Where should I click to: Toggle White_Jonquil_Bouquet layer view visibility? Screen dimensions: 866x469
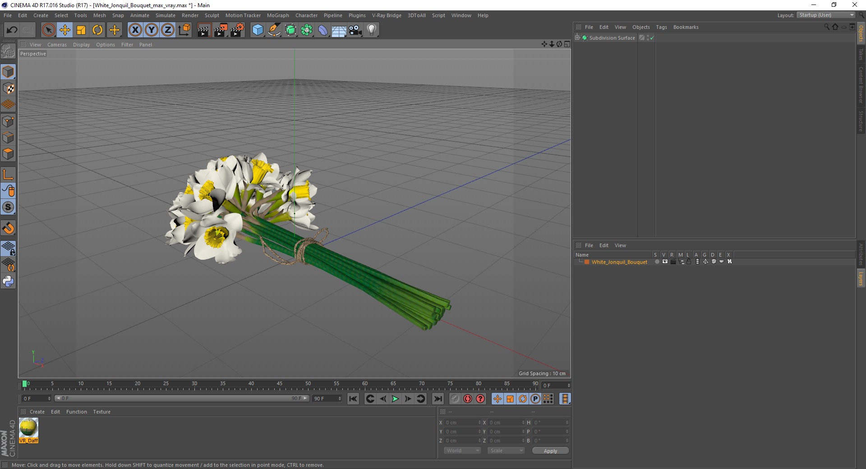(665, 262)
